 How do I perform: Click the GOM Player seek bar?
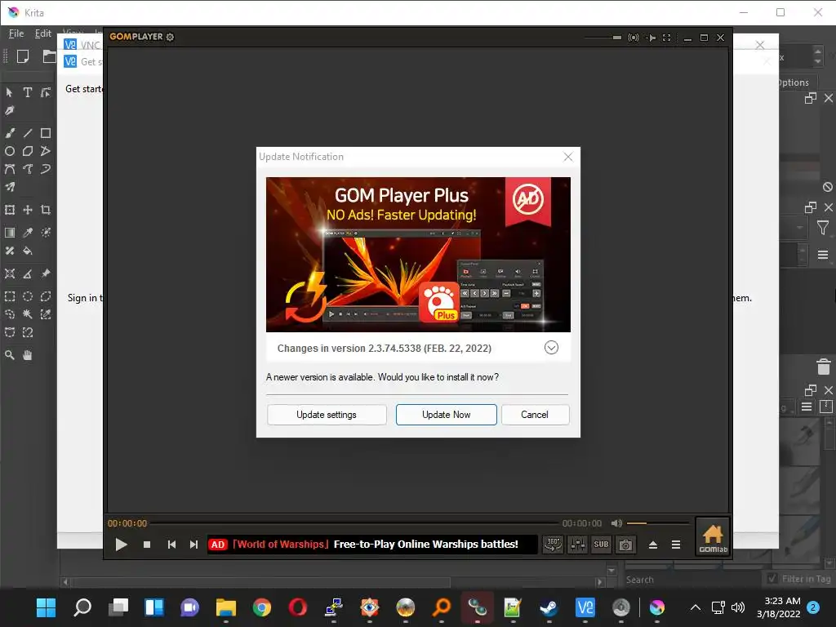pos(354,523)
